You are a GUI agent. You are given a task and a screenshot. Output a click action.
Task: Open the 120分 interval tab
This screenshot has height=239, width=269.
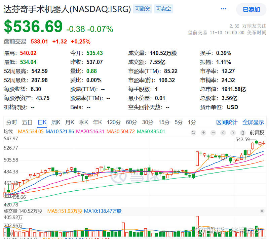(114, 122)
